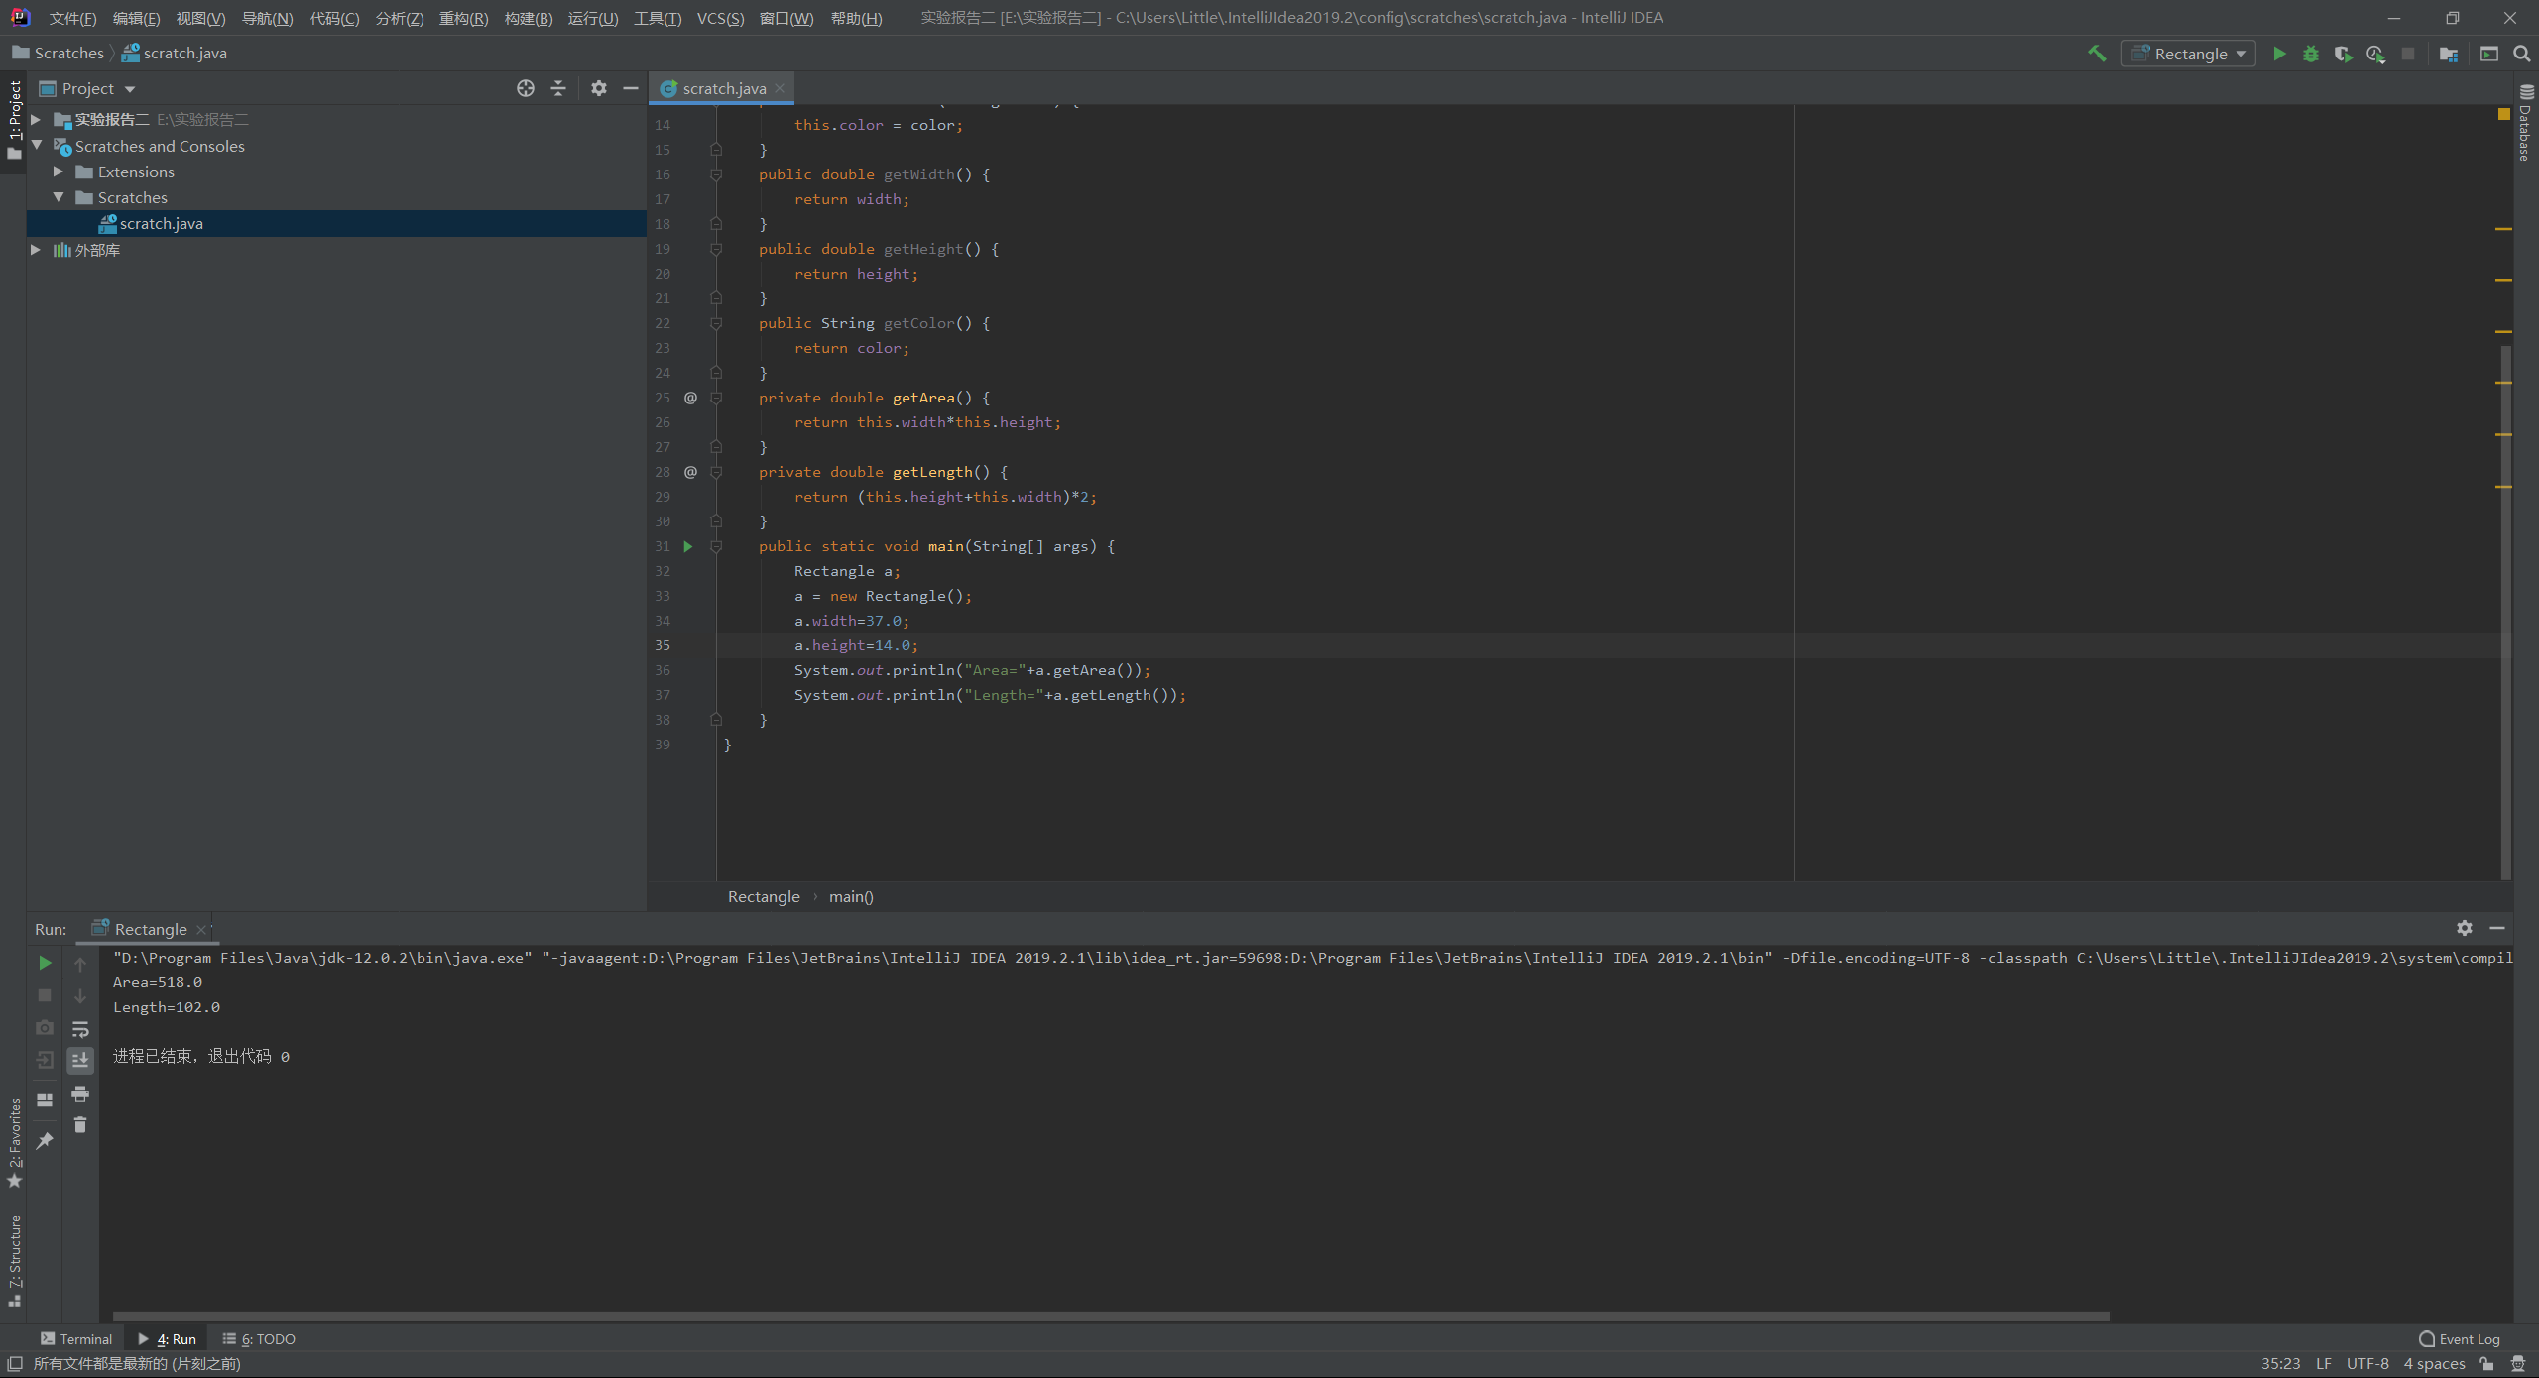The width and height of the screenshot is (2539, 1378).
Task: Open the Z: Structure side panel
Action: click(14, 1261)
